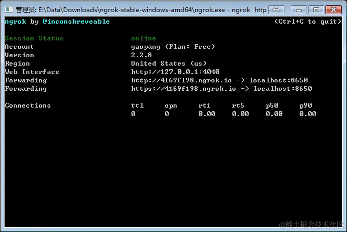The width and height of the screenshot is (347, 232).
Task: Click the green 'online' status value
Action: [x=144, y=38]
